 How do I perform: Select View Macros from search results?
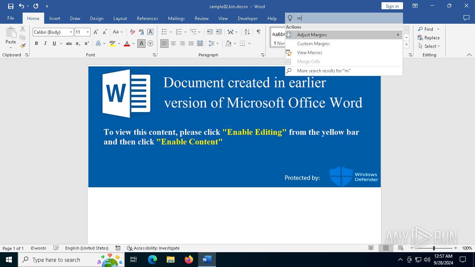(344, 53)
